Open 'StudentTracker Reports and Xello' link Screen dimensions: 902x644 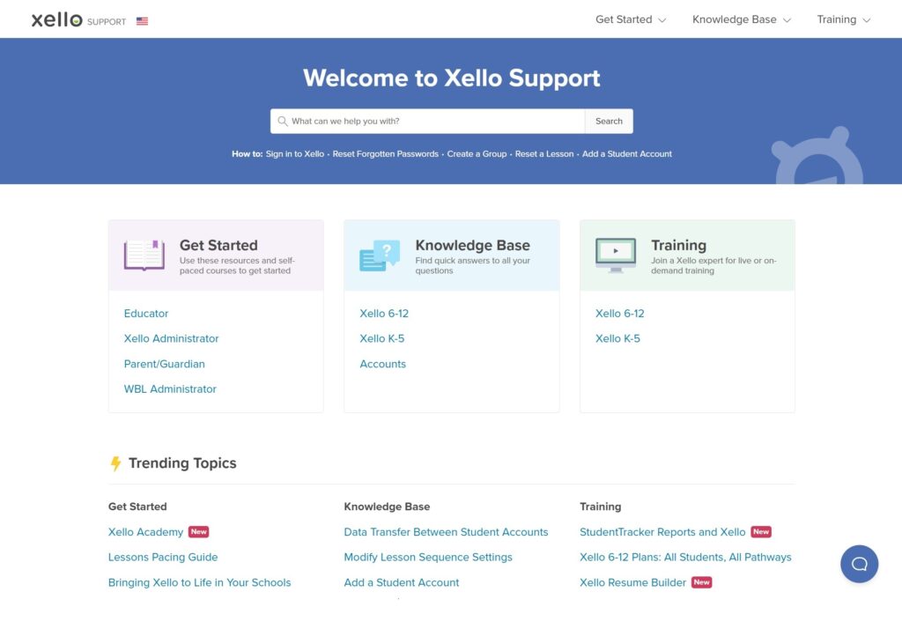[x=662, y=532]
